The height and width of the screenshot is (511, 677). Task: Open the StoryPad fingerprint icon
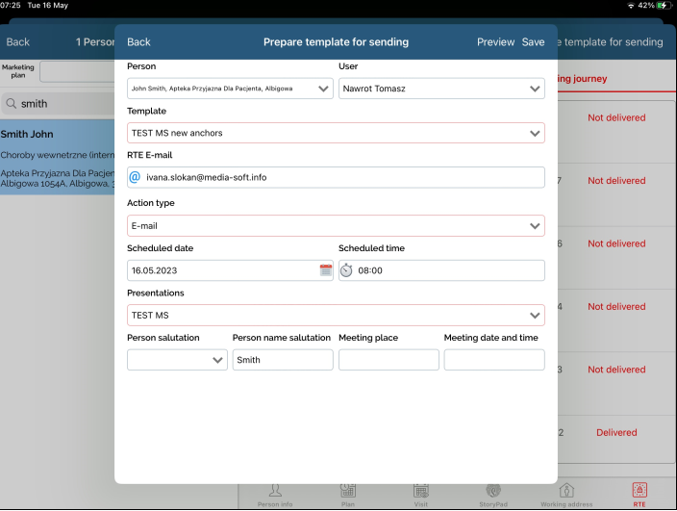click(493, 491)
